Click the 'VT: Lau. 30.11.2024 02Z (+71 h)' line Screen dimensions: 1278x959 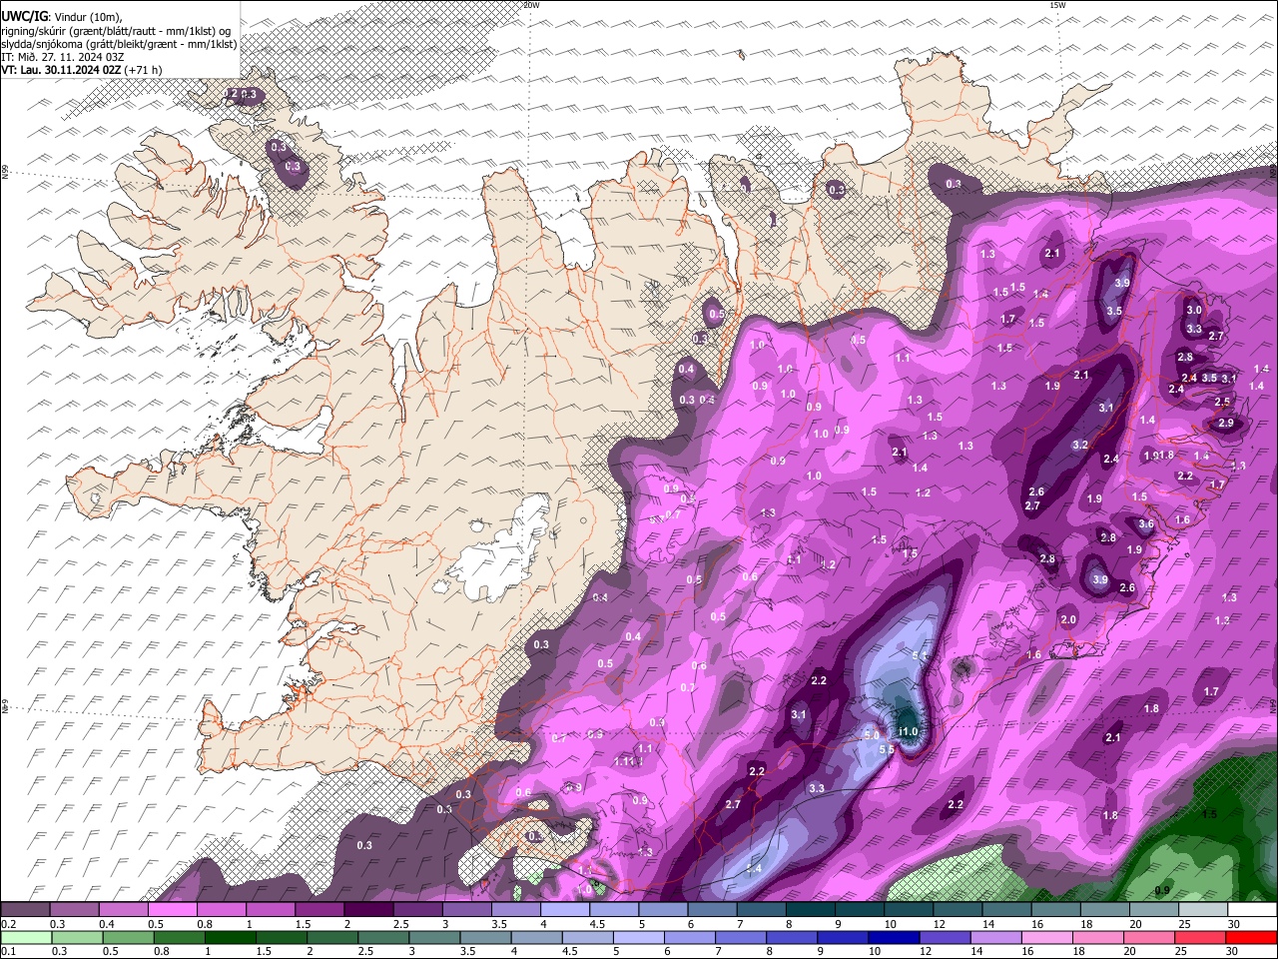tap(82, 70)
